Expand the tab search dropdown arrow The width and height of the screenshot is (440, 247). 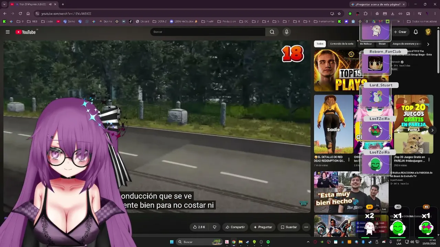click(4, 4)
